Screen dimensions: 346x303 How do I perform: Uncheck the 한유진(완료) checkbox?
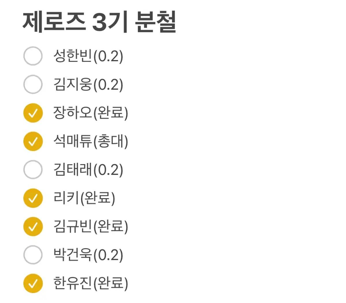(x=33, y=283)
